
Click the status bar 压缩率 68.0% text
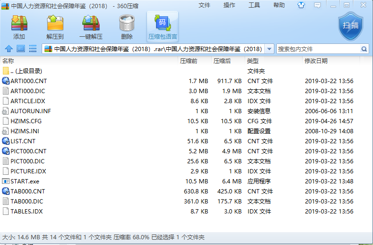tap(131, 237)
